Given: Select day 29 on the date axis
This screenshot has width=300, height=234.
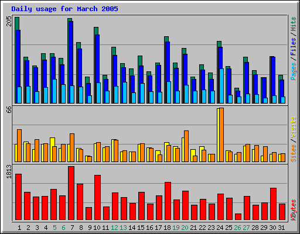Looking at the screenshot, I should point(264,228).
